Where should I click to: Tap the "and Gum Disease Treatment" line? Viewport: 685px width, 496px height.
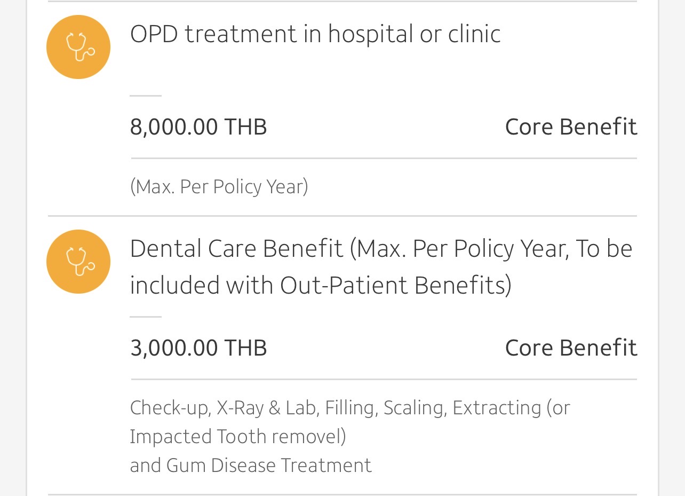(251, 465)
